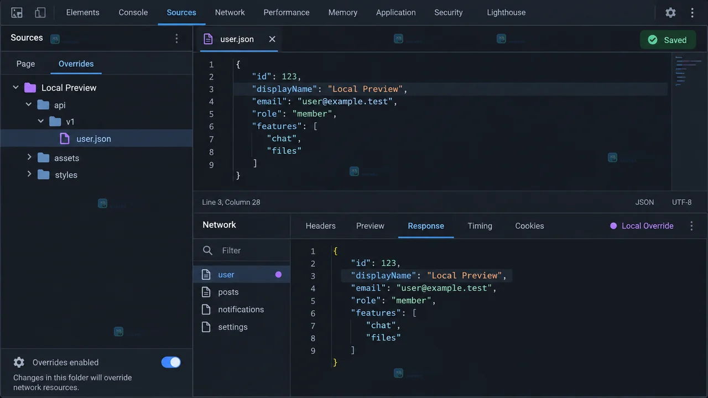Select the settings request

[241, 327]
